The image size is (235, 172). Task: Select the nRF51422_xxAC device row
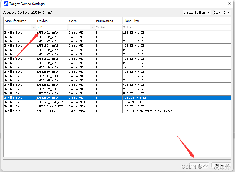117,41
